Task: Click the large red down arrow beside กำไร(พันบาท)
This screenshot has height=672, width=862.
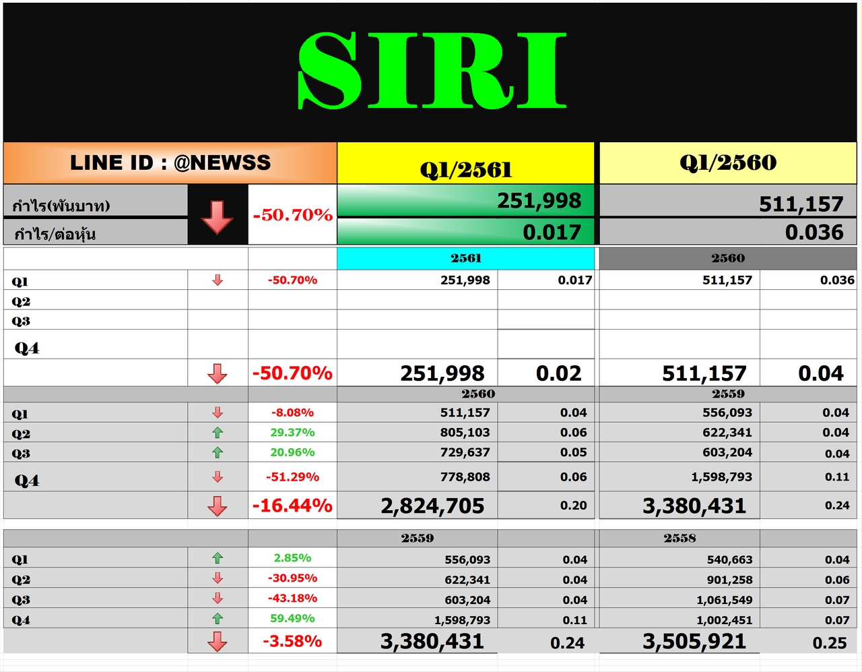Action: tap(217, 217)
